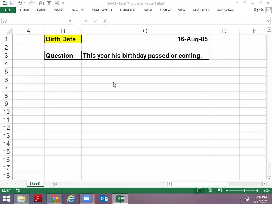Zoom in with plus button
272x204 pixels.
258,190
